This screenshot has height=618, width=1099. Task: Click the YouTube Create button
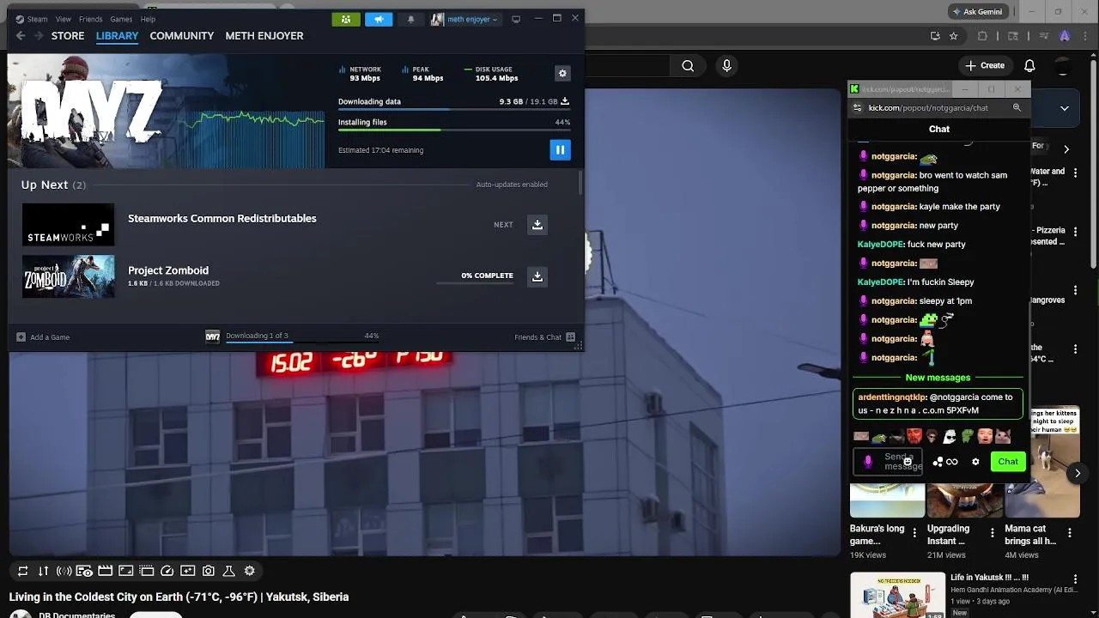[985, 65]
